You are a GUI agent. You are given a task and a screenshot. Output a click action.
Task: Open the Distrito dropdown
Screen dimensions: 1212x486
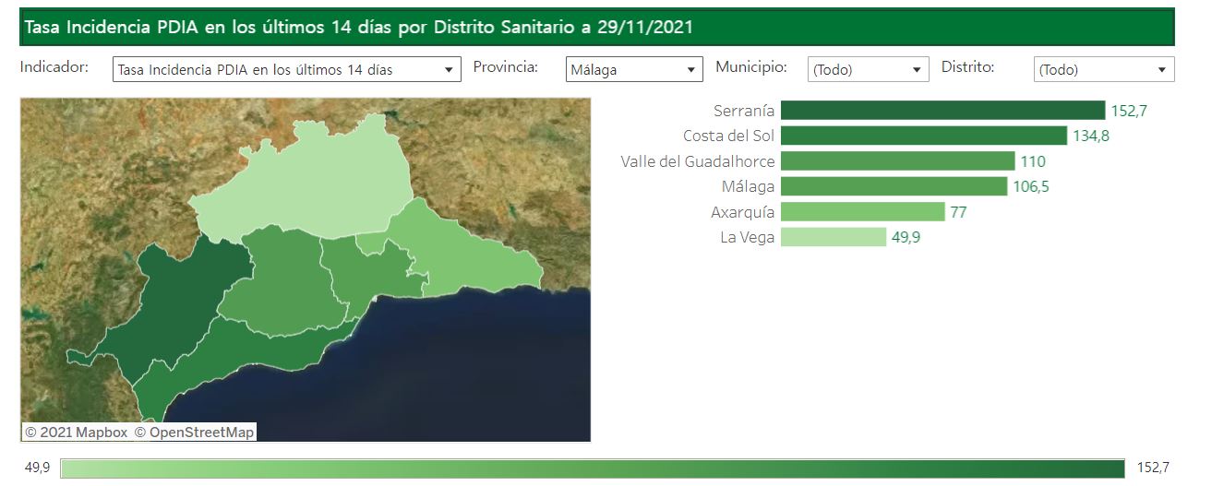click(1103, 69)
